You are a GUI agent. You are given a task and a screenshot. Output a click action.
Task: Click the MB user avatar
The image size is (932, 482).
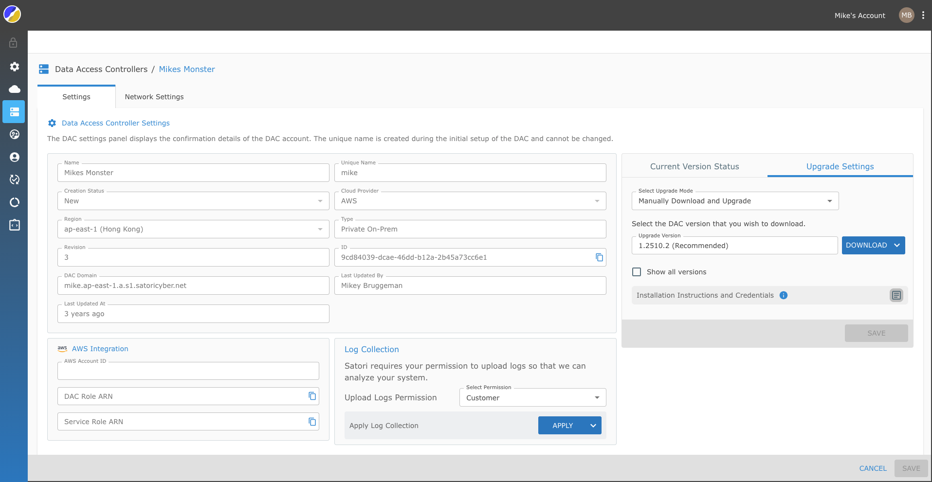[906, 15]
